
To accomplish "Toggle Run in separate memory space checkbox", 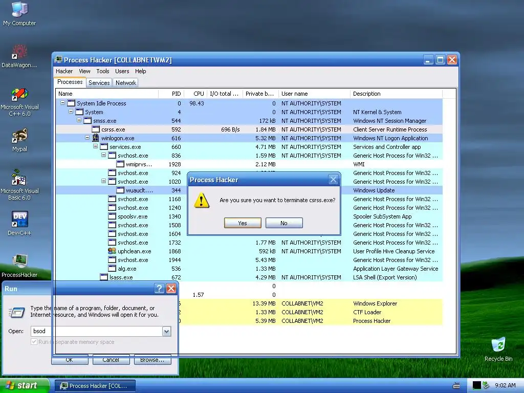I will click(x=34, y=341).
